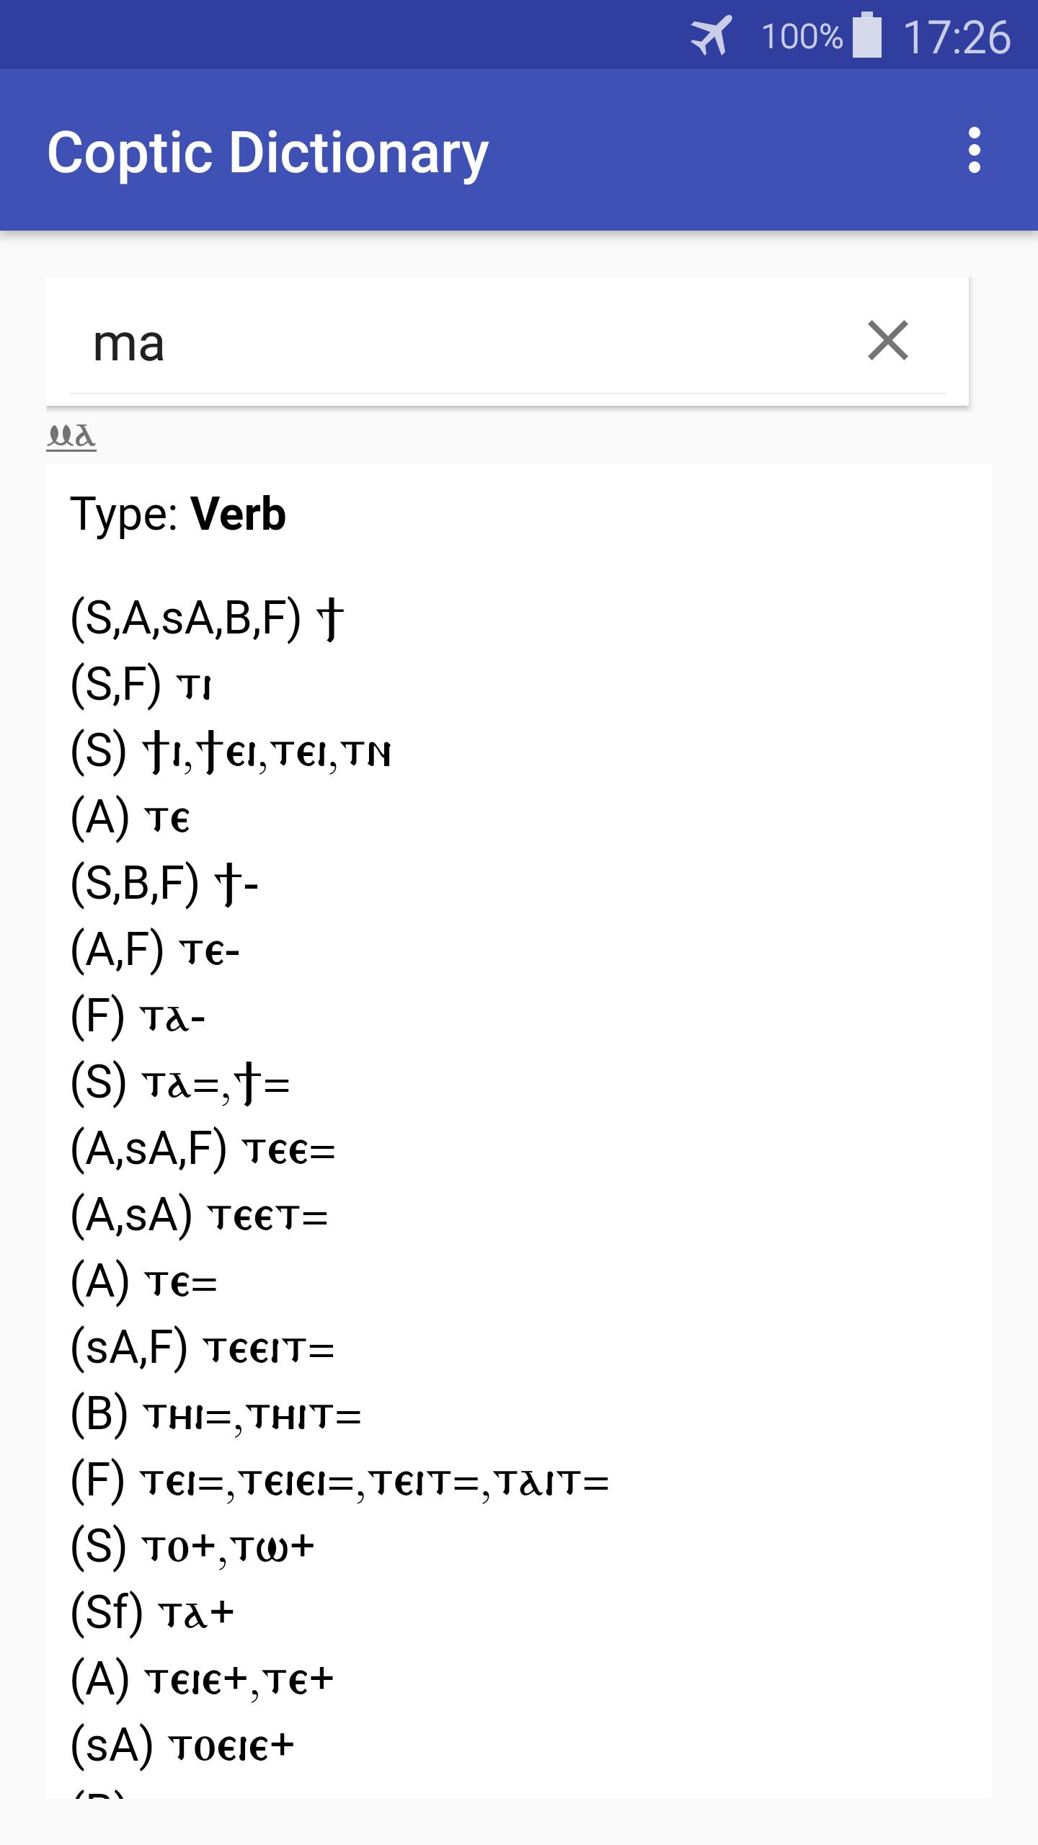The image size is (1038, 1845).
Task: Tap the airplane mode status icon
Action: pos(711,36)
